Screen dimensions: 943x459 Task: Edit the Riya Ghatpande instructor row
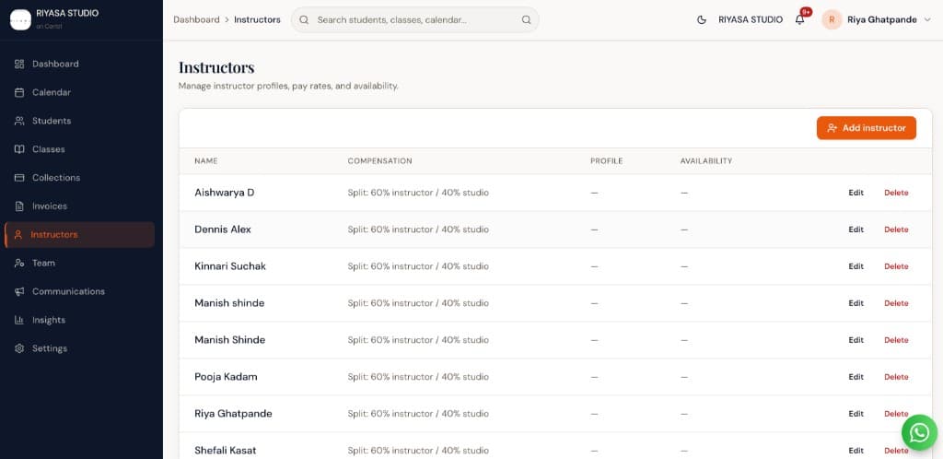click(856, 414)
